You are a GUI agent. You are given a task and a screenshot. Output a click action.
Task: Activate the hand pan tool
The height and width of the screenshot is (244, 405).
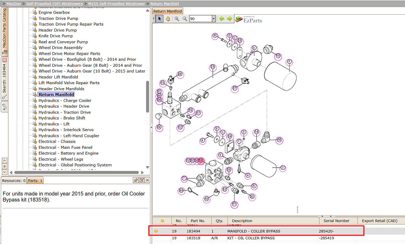[168, 19]
